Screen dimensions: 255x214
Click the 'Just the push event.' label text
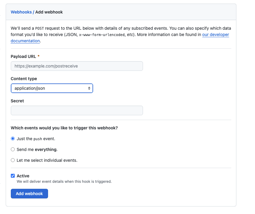36,139
